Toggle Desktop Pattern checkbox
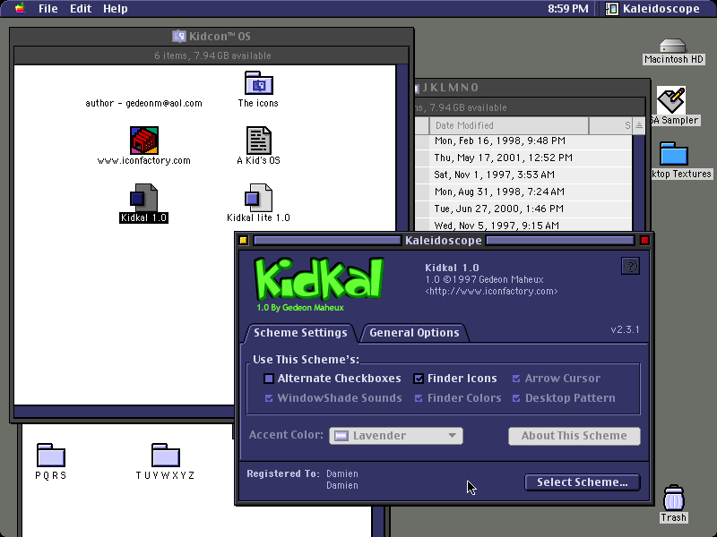The height and width of the screenshot is (537, 717). click(x=516, y=398)
